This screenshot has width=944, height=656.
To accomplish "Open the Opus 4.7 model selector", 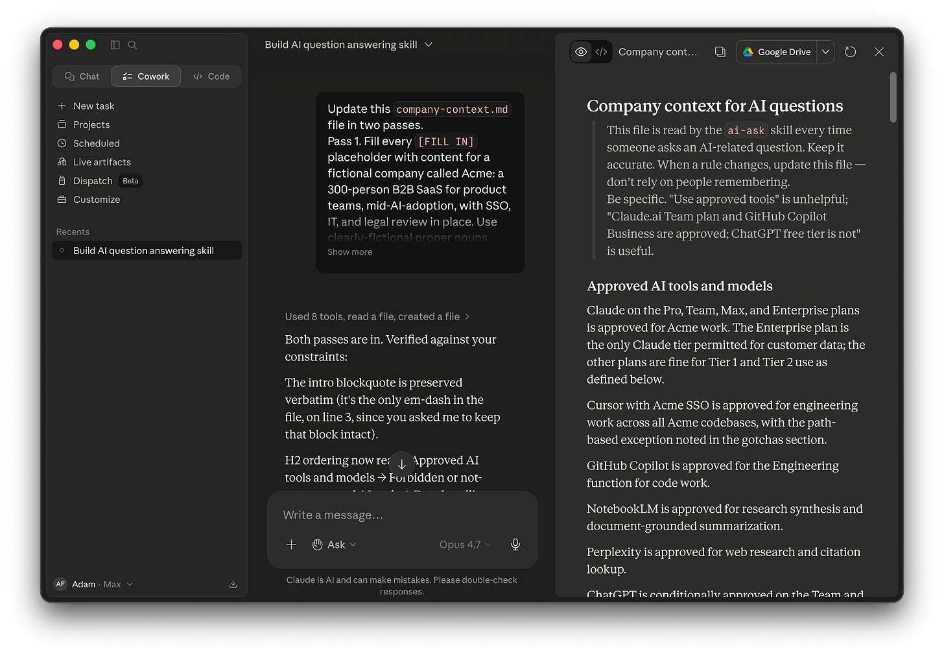I will tap(466, 545).
